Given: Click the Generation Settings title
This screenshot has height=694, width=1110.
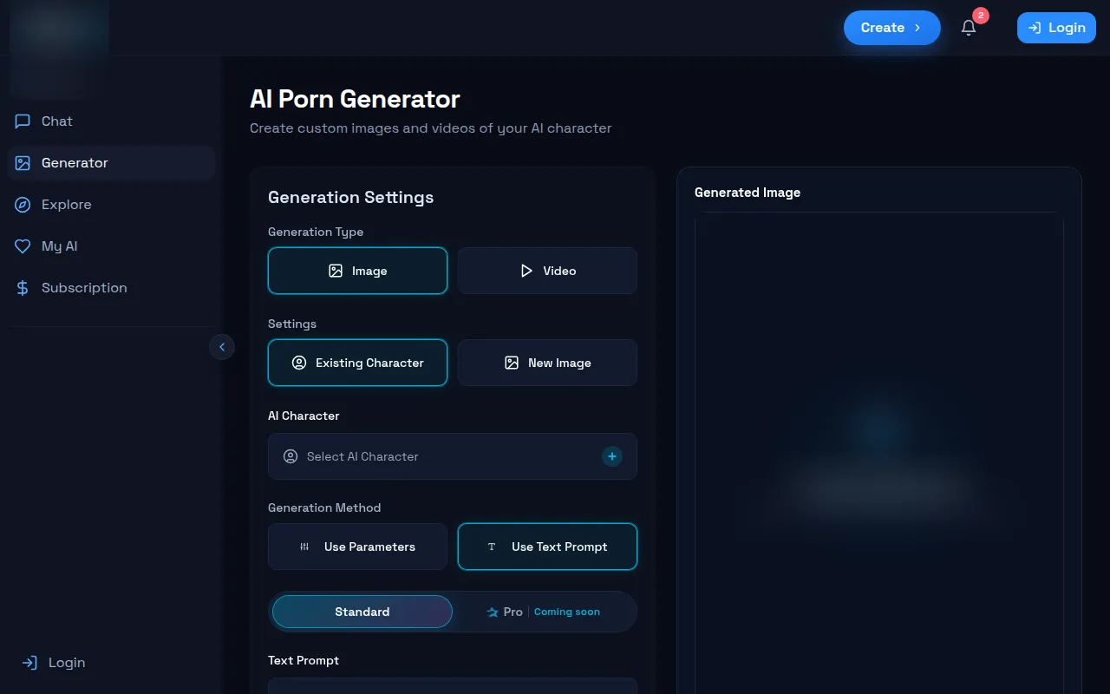Looking at the screenshot, I should point(350,198).
